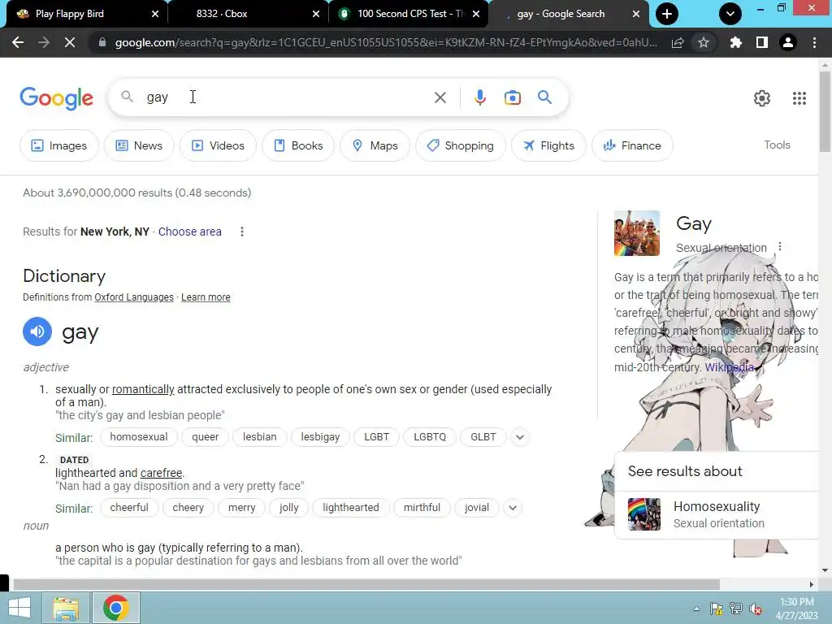This screenshot has width=832, height=624.
Task: Select the merry synonym chip
Action: click(x=242, y=508)
